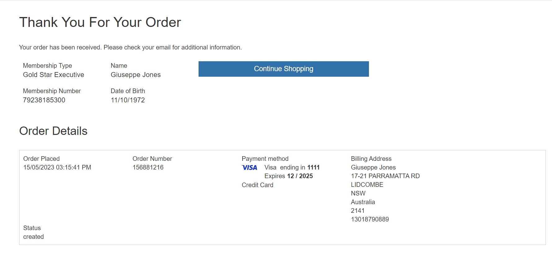Click the billing phone number 13018790889

tap(370, 219)
